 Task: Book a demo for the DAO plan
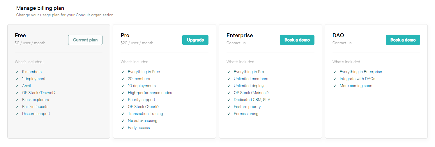(x=403, y=40)
